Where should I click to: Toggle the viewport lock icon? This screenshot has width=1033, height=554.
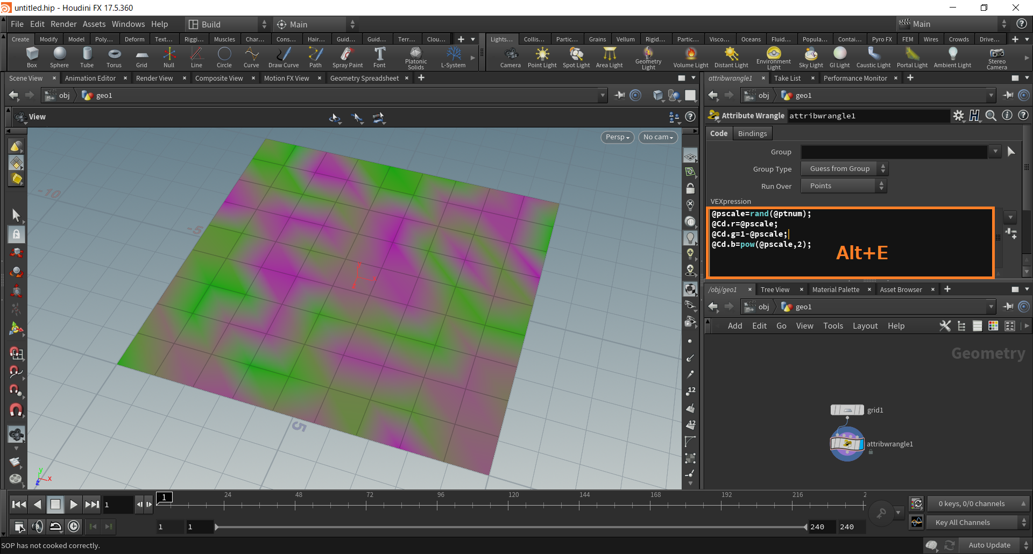coord(690,189)
